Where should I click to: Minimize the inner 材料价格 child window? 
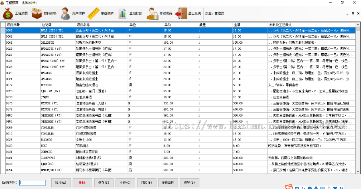[347, 14]
